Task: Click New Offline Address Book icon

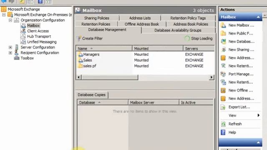Action: point(223,90)
